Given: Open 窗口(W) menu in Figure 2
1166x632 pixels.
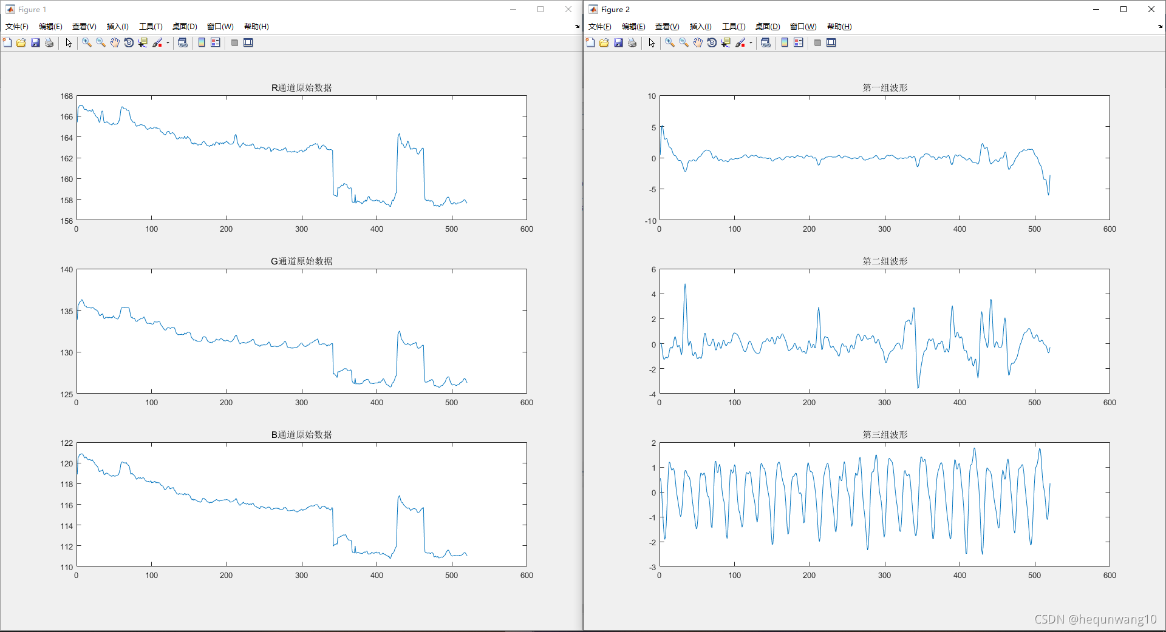Looking at the screenshot, I should click(x=803, y=27).
